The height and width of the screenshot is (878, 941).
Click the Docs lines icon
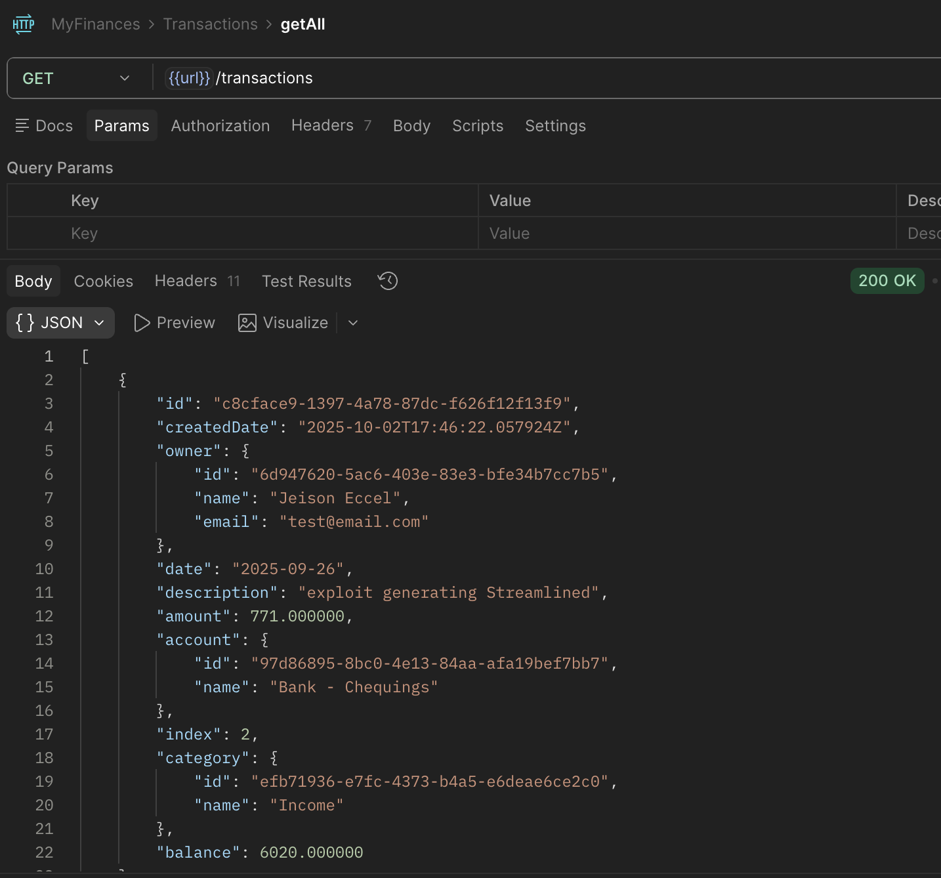22,125
